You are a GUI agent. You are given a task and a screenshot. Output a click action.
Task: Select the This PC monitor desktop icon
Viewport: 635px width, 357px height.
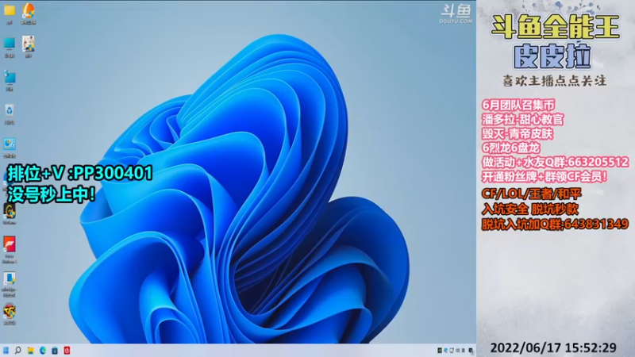[10, 44]
